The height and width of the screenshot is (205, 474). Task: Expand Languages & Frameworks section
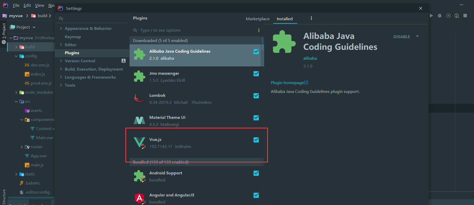tap(61, 77)
